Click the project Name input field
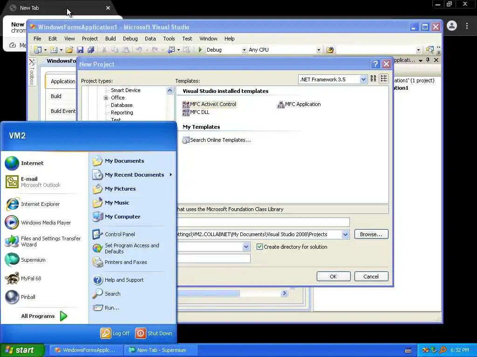 click(x=263, y=222)
